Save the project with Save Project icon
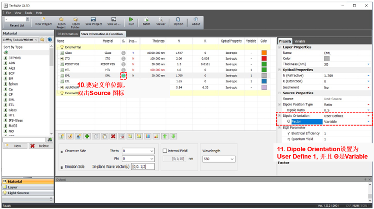 (93, 20)
